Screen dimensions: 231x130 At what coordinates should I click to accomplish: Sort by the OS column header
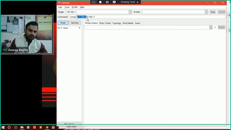[59, 28]
